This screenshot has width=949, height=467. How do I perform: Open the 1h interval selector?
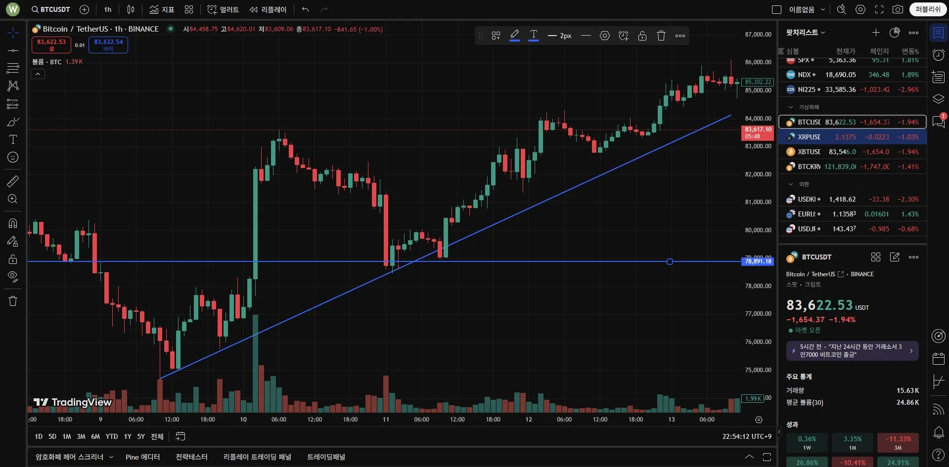pyautogui.click(x=108, y=9)
